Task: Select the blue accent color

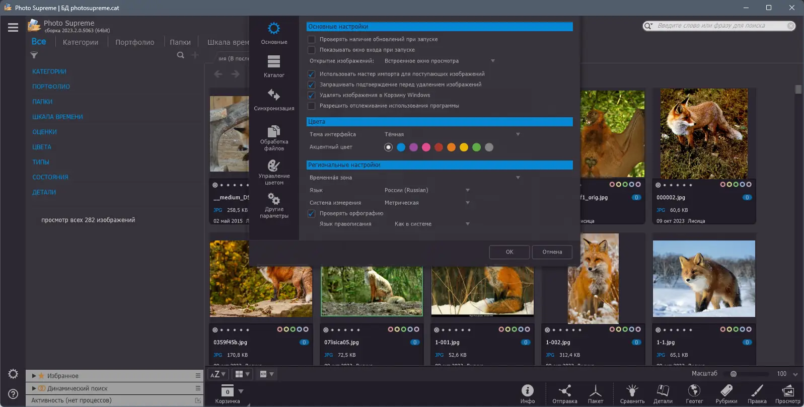Action: coord(401,147)
